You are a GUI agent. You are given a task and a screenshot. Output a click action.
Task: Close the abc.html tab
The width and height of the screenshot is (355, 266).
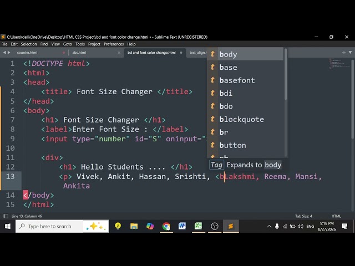(119, 53)
